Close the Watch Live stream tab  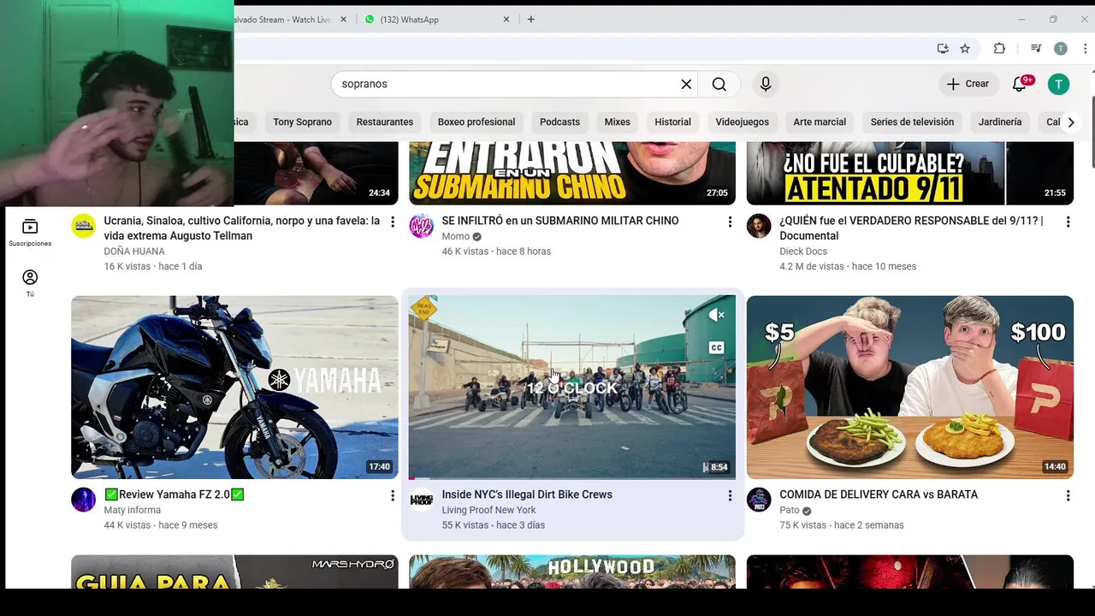[x=344, y=19]
